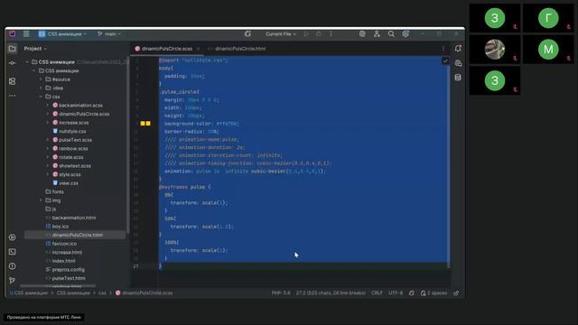Select view.css file
The image size is (578, 325).
(69, 183)
